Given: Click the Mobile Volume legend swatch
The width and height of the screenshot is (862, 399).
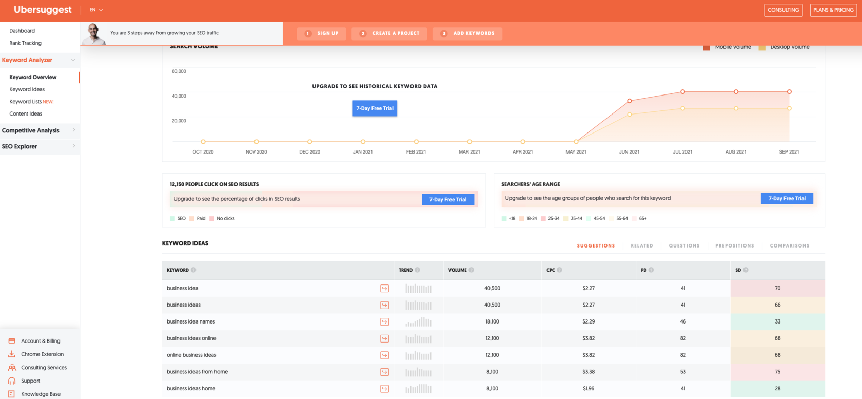Looking at the screenshot, I should pos(707,47).
